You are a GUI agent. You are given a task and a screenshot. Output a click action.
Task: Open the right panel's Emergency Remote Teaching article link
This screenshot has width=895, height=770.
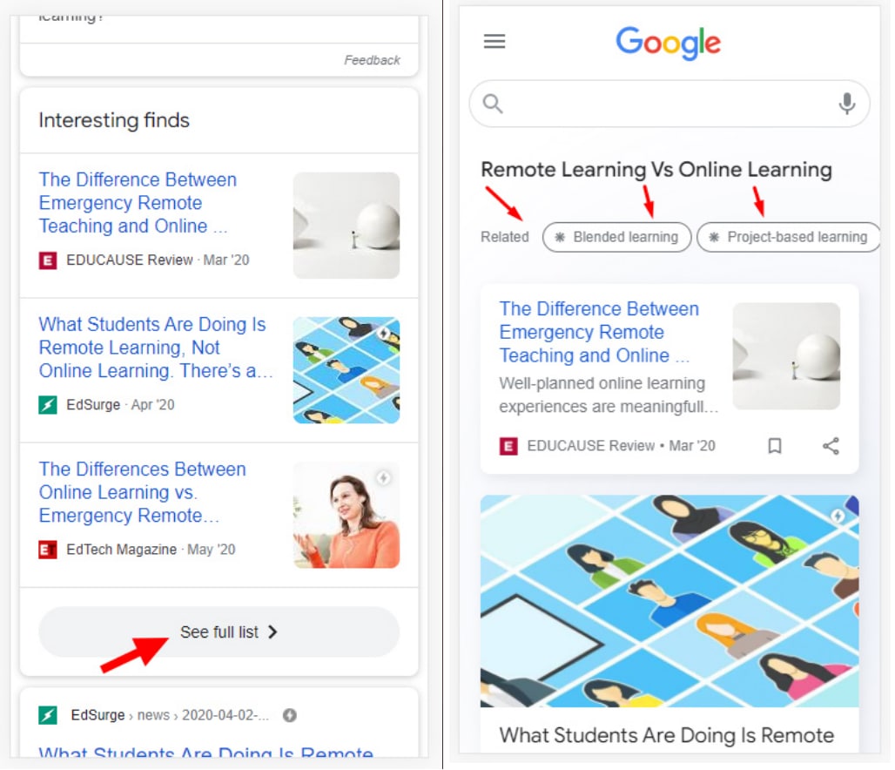click(601, 333)
